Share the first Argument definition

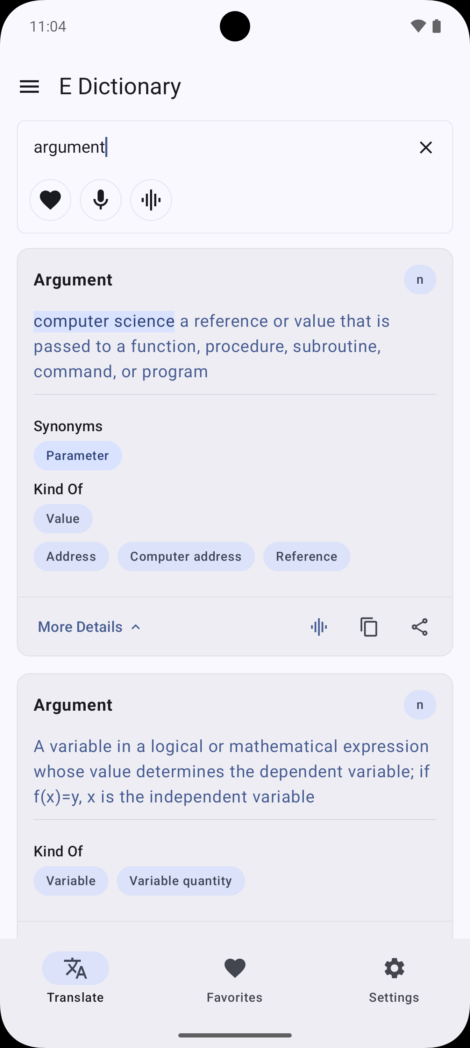pyautogui.click(x=419, y=627)
